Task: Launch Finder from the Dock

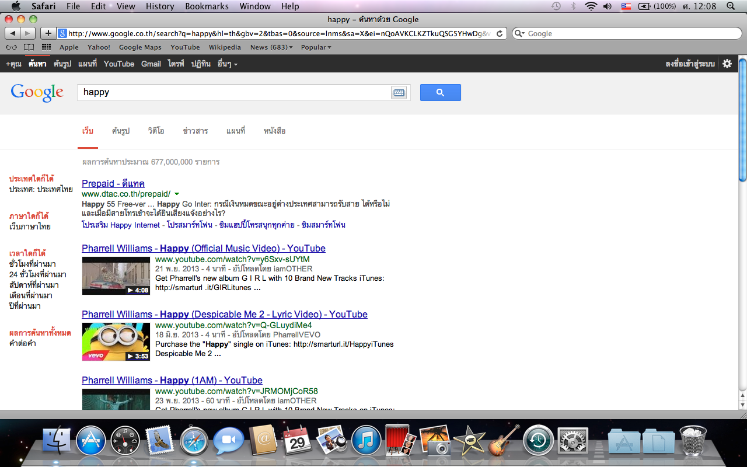Action: pyautogui.click(x=57, y=441)
